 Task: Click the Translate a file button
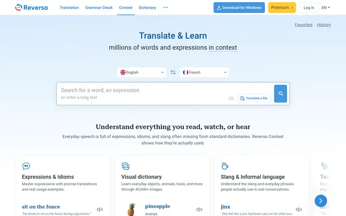coord(254,98)
